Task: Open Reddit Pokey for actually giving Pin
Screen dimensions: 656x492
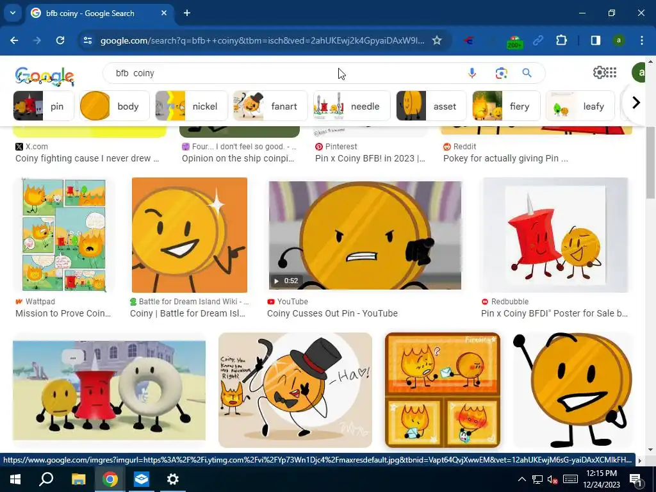Action: [x=505, y=159]
